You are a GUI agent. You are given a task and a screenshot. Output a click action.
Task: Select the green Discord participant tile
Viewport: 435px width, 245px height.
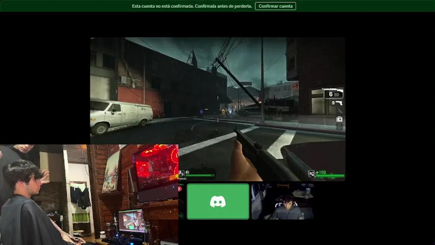pyautogui.click(x=218, y=201)
